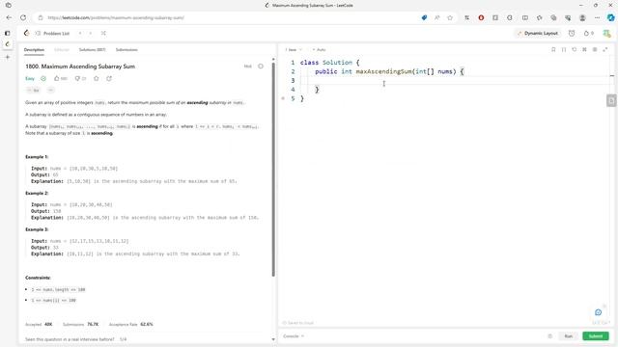The image size is (618, 347).
Task: Click the red Opera-style extension icon
Action: point(481,17)
